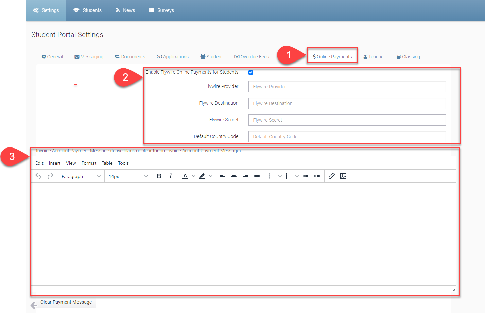Open the Insert menu of the editor
485x313 pixels.
(x=55, y=163)
